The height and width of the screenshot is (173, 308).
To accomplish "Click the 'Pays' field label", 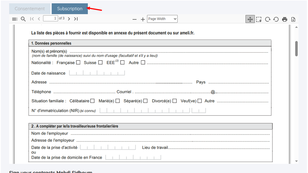I will coord(201,82).
